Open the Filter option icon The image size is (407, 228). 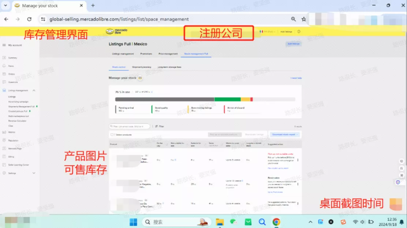pyautogui.click(x=156, y=126)
